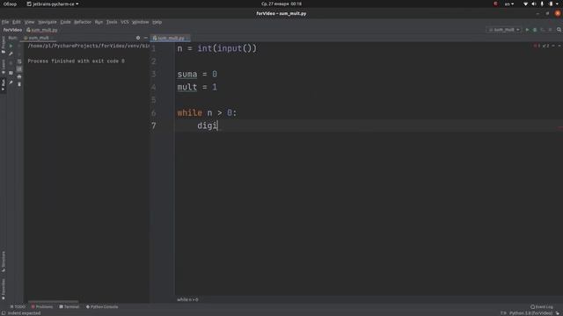Open Project tool window side tab
The width and height of the screenshot is (563, 316).
[4, 44]
